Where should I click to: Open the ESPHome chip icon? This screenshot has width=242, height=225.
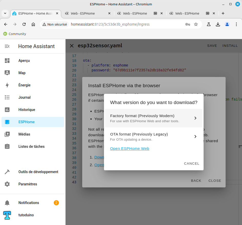coord(7,122)
